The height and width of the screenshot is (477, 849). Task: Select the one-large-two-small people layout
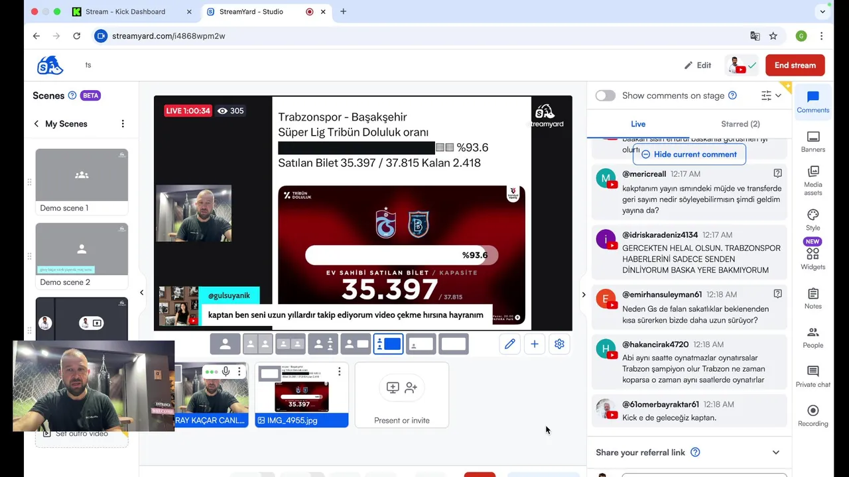pyautogui.click(x=323, y=344)
